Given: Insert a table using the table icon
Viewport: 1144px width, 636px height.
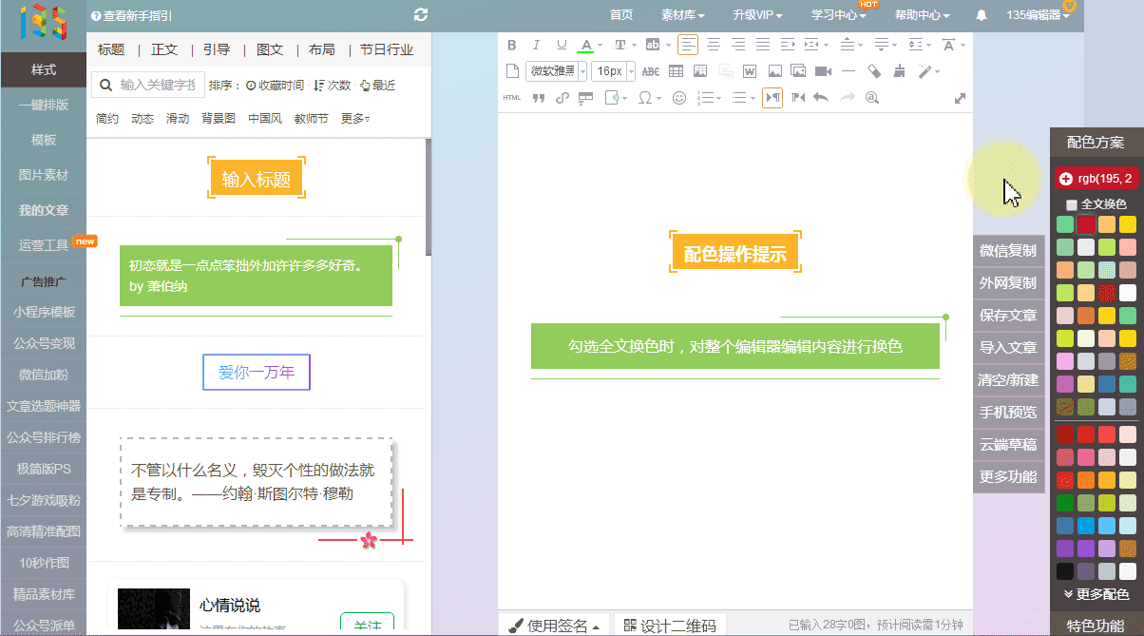Looking at the screenshot, I should (676, 71).
